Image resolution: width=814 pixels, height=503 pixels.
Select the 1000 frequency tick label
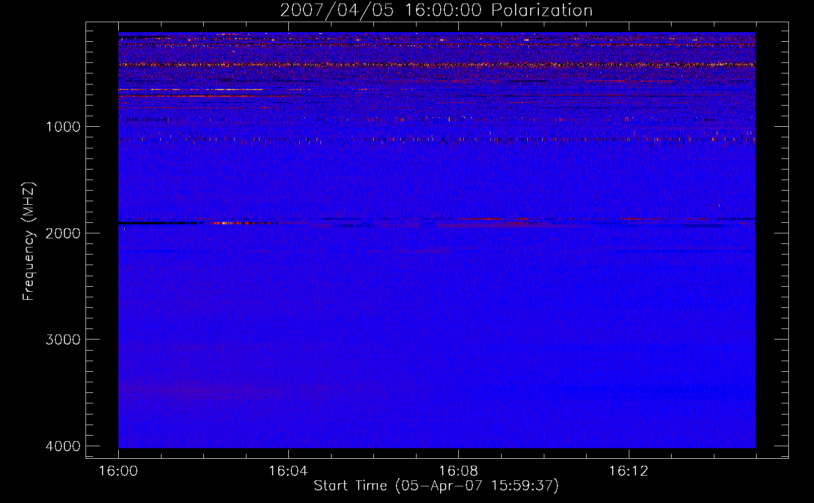click(x=63, y=127)
